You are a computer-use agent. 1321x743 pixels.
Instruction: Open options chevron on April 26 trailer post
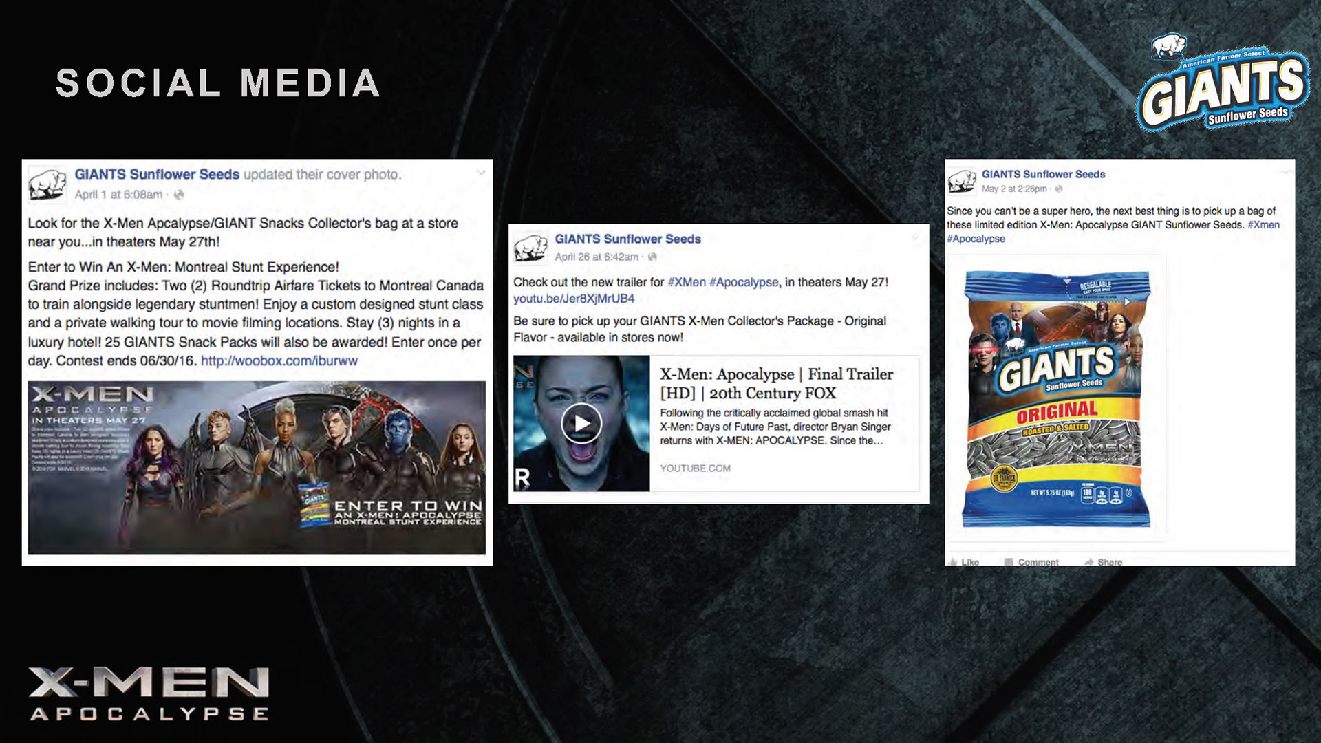(915, 238)
